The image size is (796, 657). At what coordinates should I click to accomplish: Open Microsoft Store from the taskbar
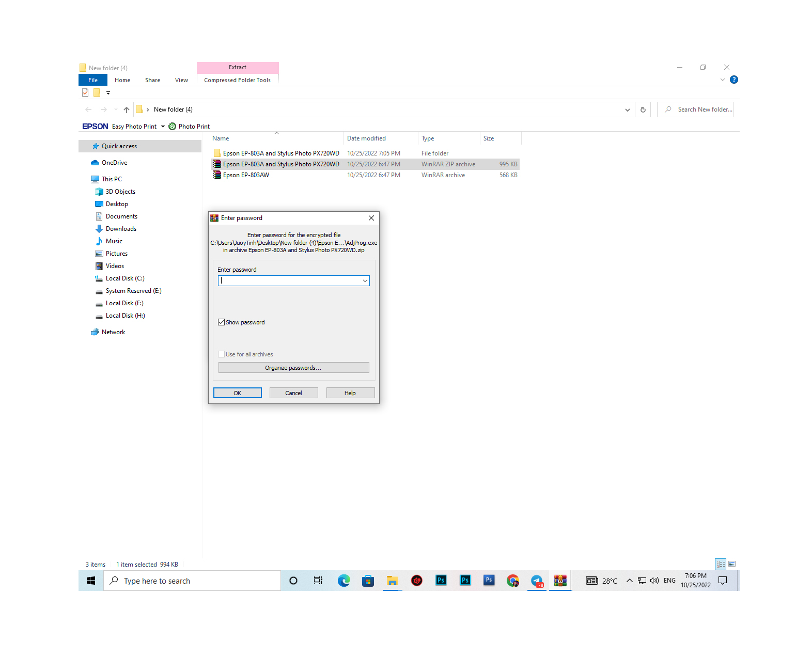click(x=368, y=581)
